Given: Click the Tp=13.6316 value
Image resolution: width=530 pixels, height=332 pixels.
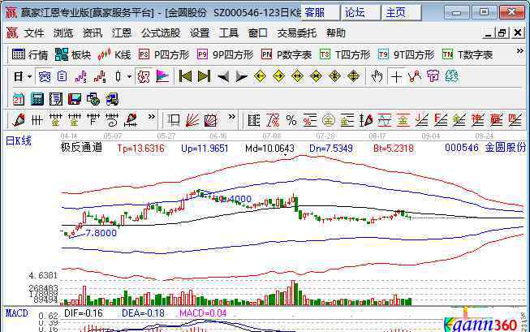Looking at the screenshot, I should tap(140, 148).
